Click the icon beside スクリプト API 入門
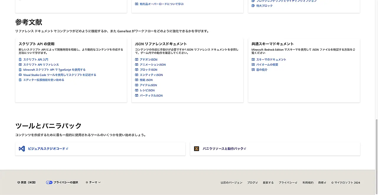 [x=20, y=60]
